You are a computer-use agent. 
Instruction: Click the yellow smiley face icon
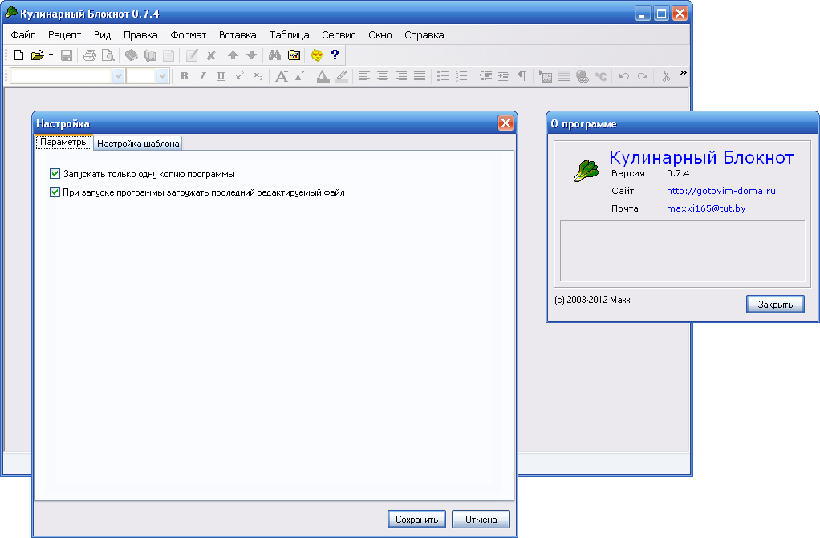[317, 55]
